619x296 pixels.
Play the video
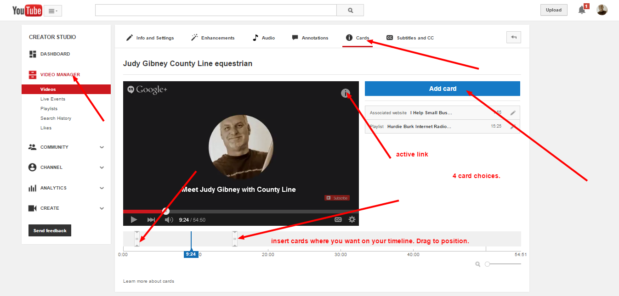coord(134,220)
